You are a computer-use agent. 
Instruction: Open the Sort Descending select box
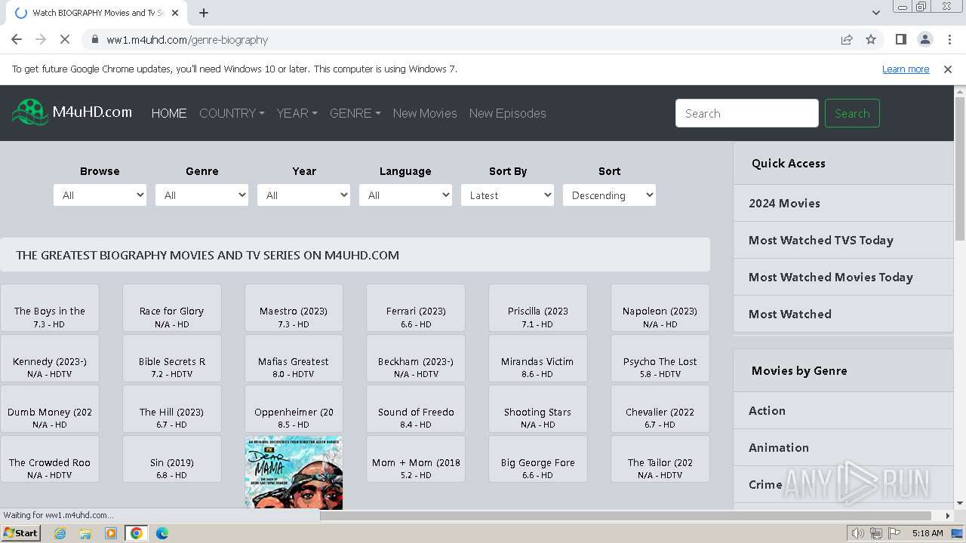[609, 195]
